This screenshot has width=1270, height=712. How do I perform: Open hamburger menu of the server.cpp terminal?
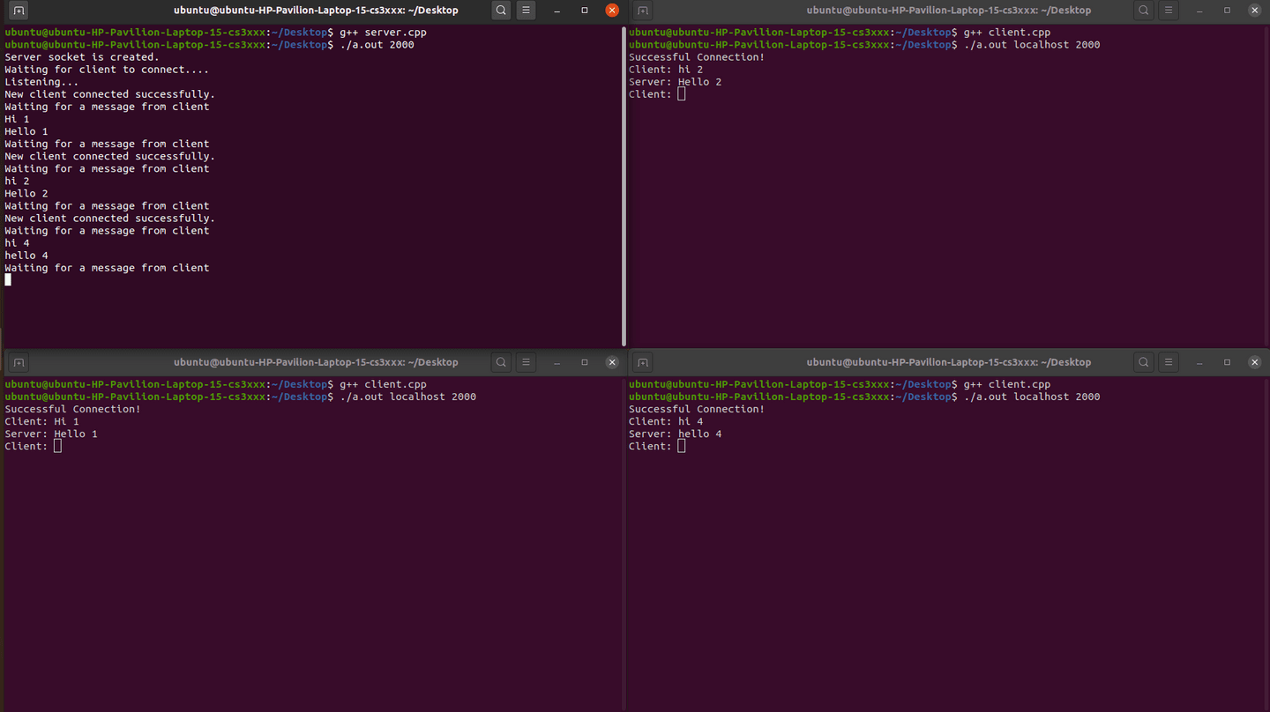pos(526,11)
